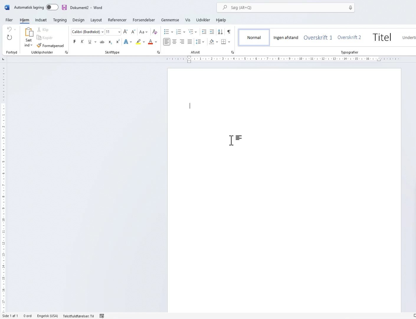Clear all formatting eraser icon
Image resolution: width=416 pixels, height=319 pixels.
tap(155, 32)
